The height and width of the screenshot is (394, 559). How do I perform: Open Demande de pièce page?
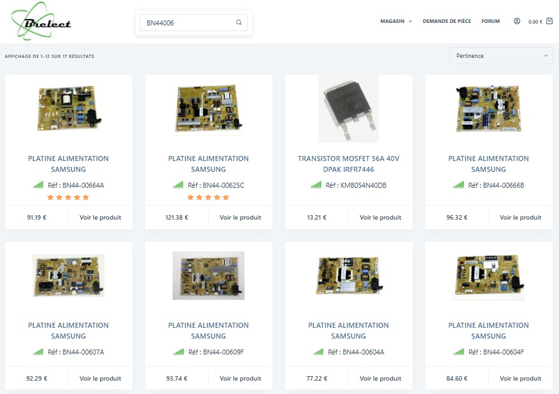(447, 21)
